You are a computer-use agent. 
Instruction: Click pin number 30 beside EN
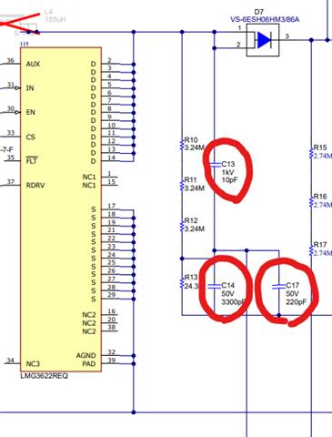(x=11, y=108)
